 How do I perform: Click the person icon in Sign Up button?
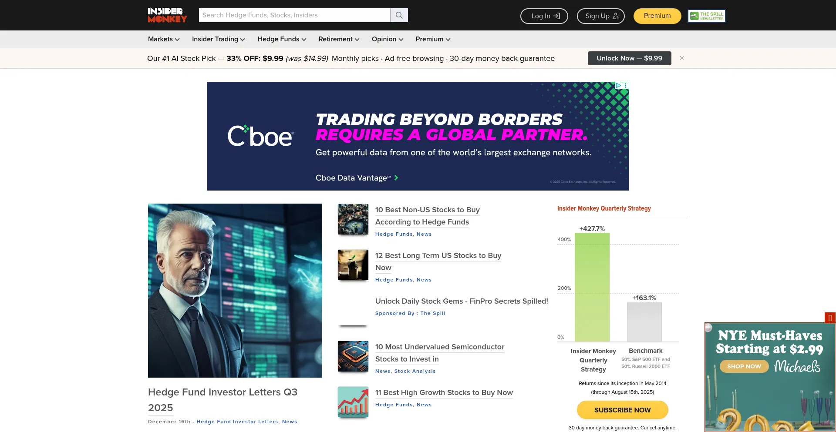click(615, 16)
